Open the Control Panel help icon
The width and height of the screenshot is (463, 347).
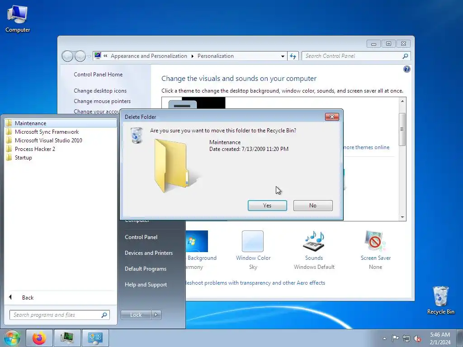point(406,69)
